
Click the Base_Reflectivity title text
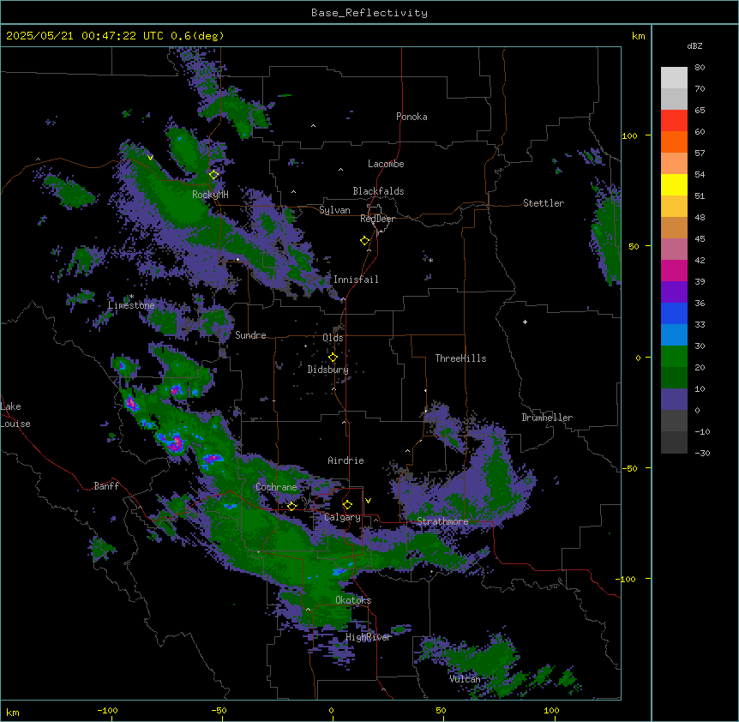tap(369, 13)
